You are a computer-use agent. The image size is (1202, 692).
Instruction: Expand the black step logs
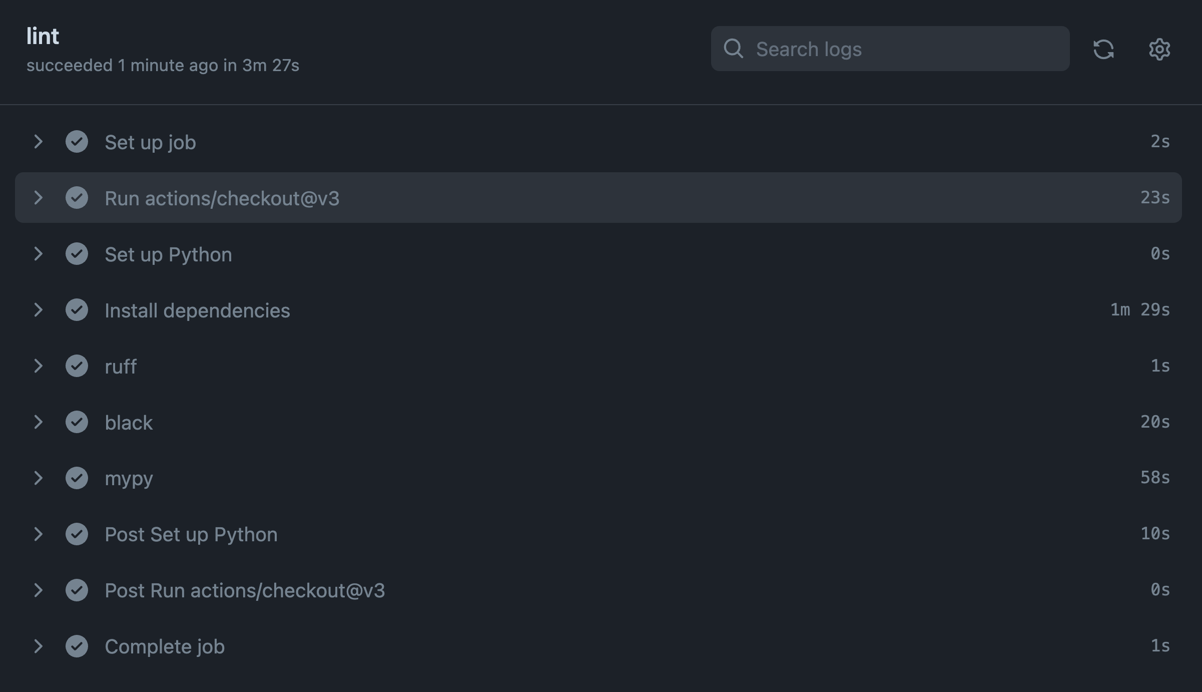pos(39,422)
